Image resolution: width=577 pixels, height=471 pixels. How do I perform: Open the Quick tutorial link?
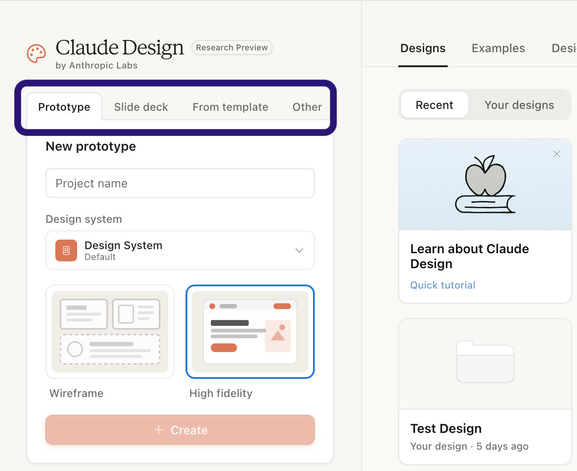click(443, 285)
